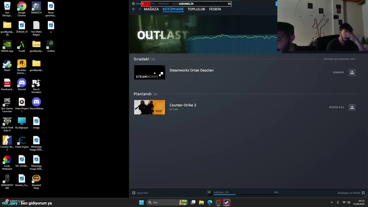Select the Cheat Engine desktop icon
Screen dimensions: 368x207
[22, 142]
